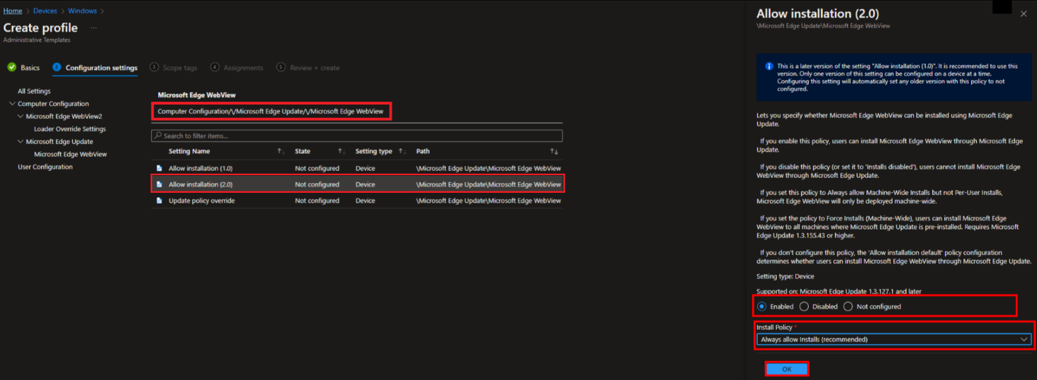Select the Disabled radio button
Image resolution: width=1037 pixels, height=380 pixels.
pyautogui.click(x=804, y=307)
